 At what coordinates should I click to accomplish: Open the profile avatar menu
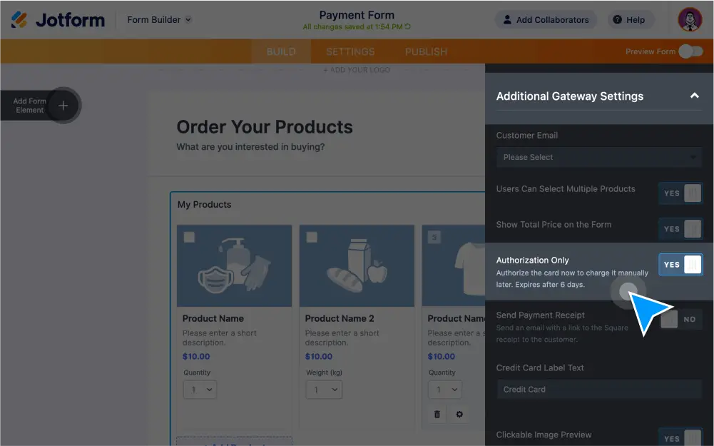coord(689,19)
